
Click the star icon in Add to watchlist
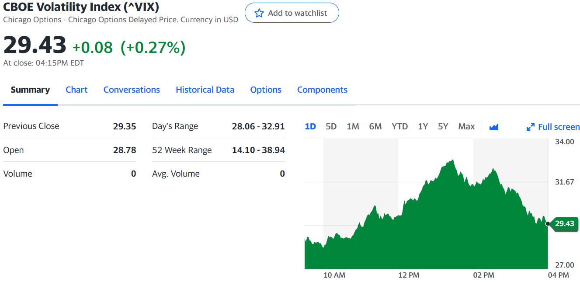[x=259, y=13]
